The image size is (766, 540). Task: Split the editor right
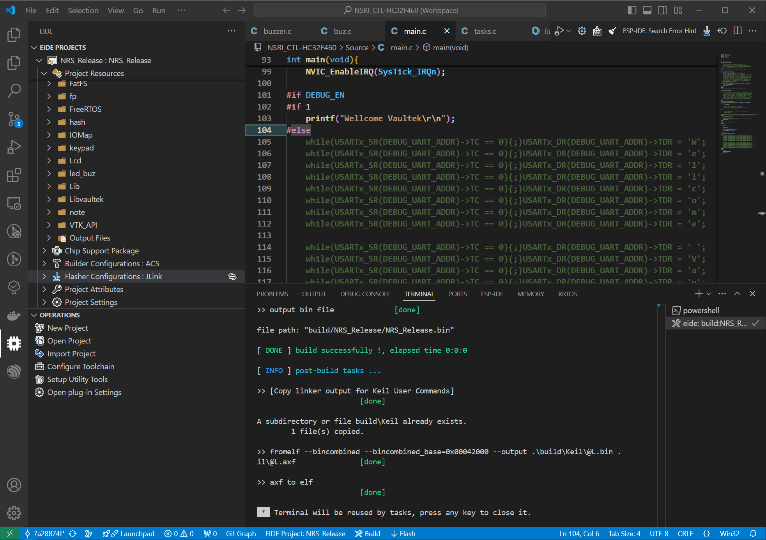tap(738, 31)
